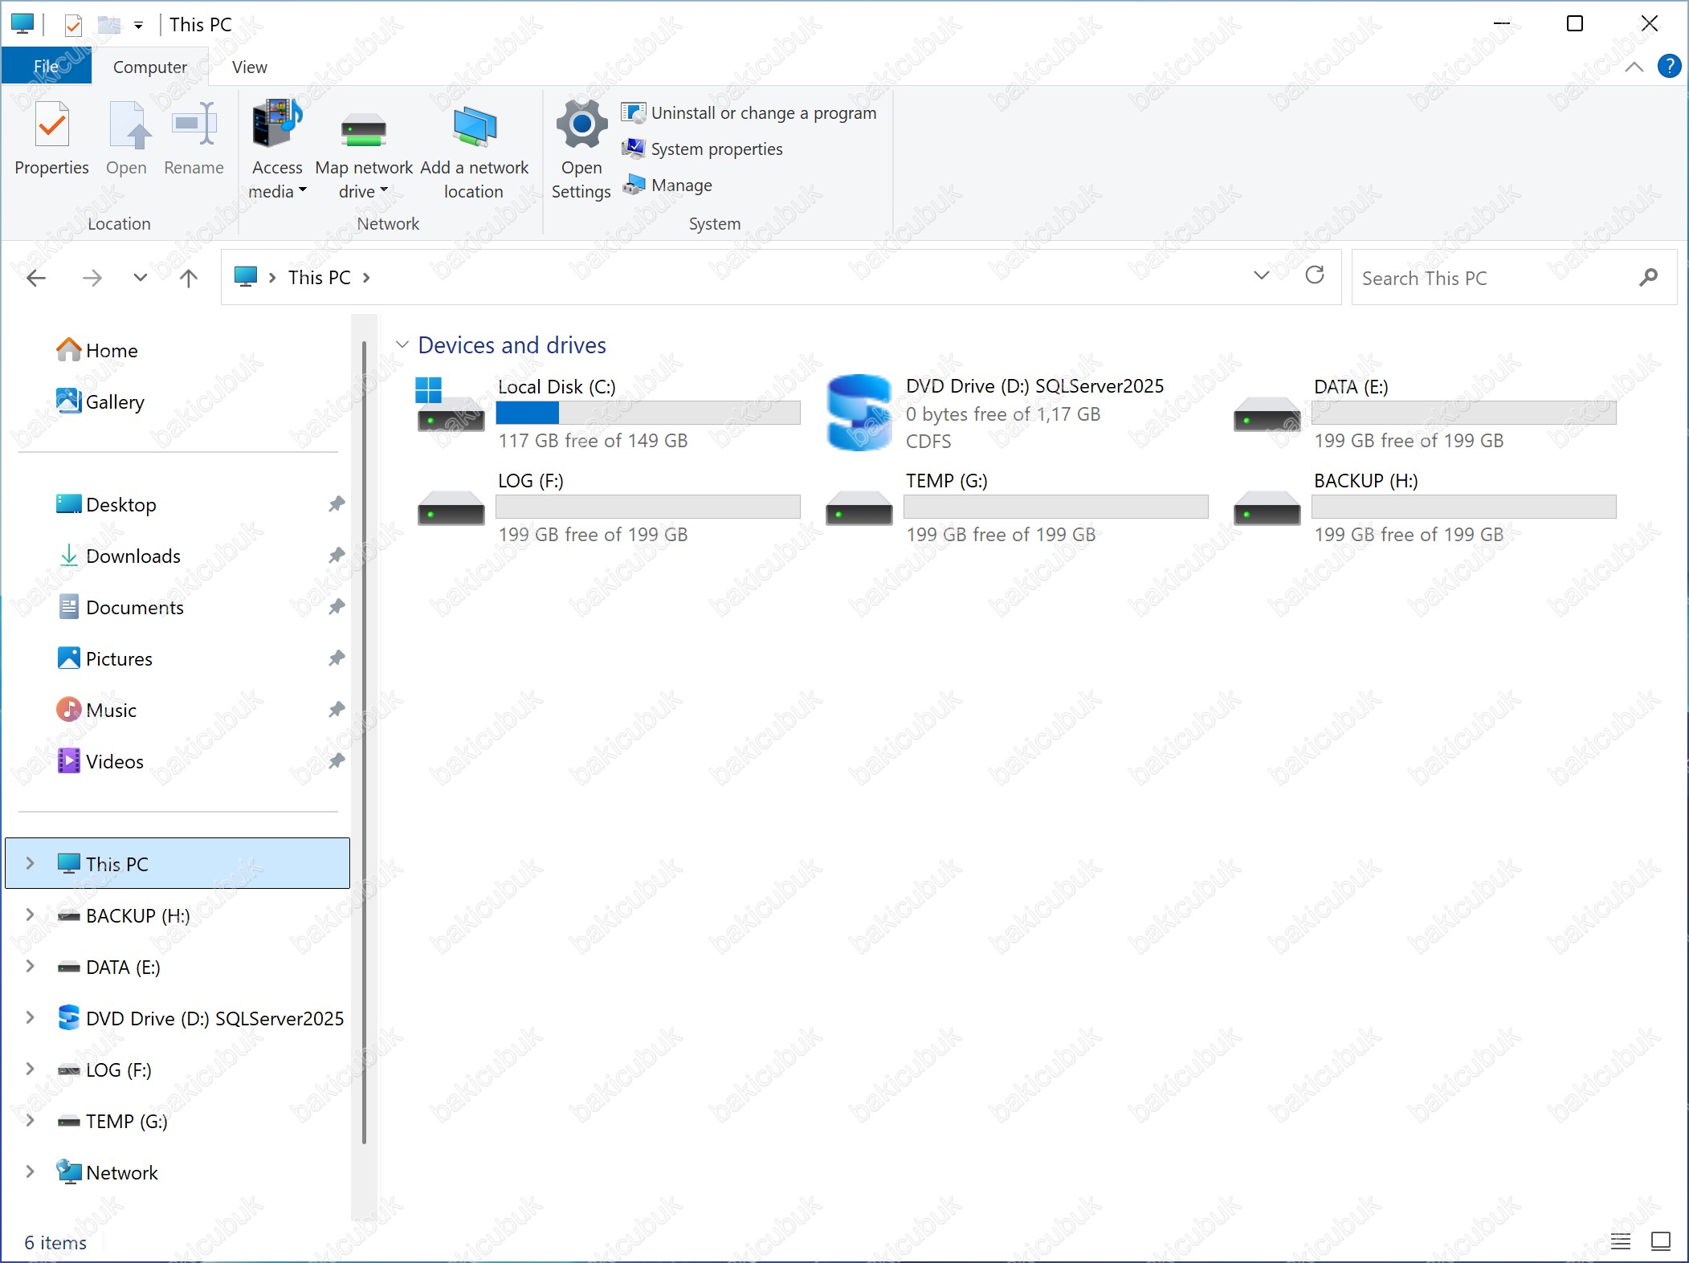Open the File menu
This screenshot has width=1689, height=1263.
(x=46, y=67)
